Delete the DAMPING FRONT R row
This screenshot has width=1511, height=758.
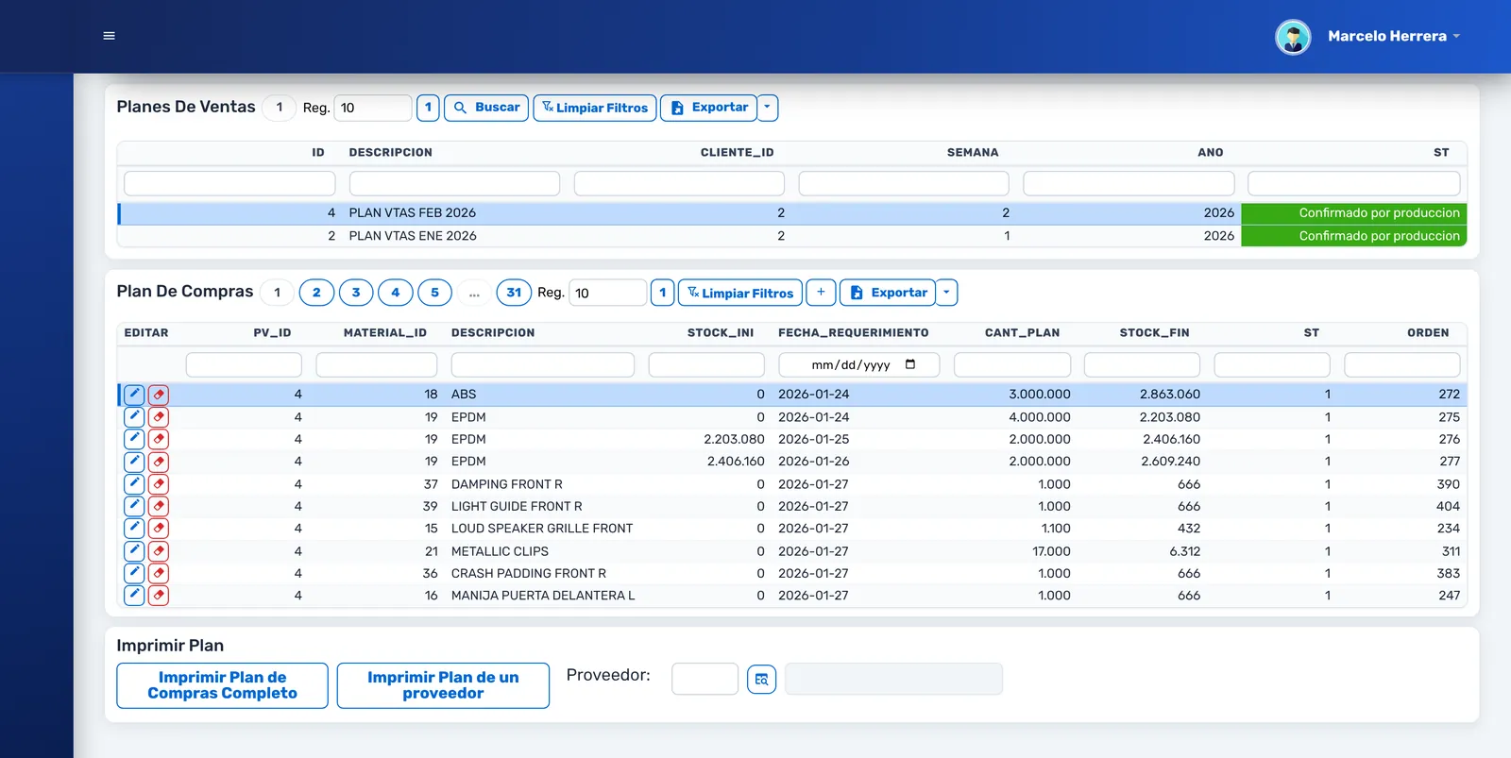pos(159,484)
